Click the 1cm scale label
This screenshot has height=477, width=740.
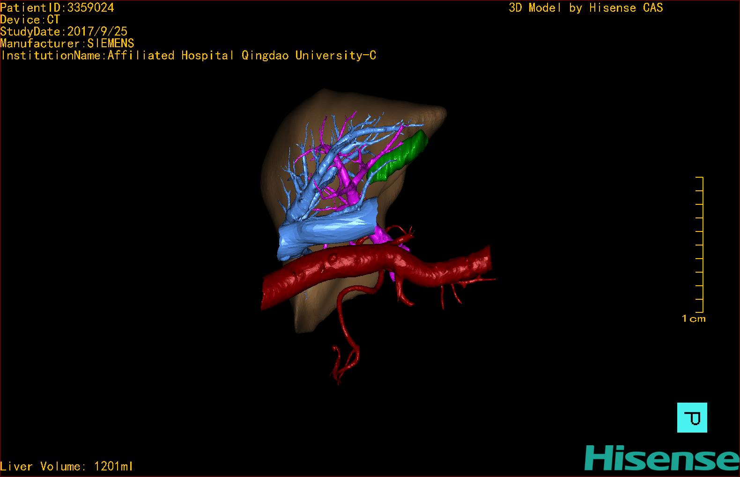coord(694,318)
